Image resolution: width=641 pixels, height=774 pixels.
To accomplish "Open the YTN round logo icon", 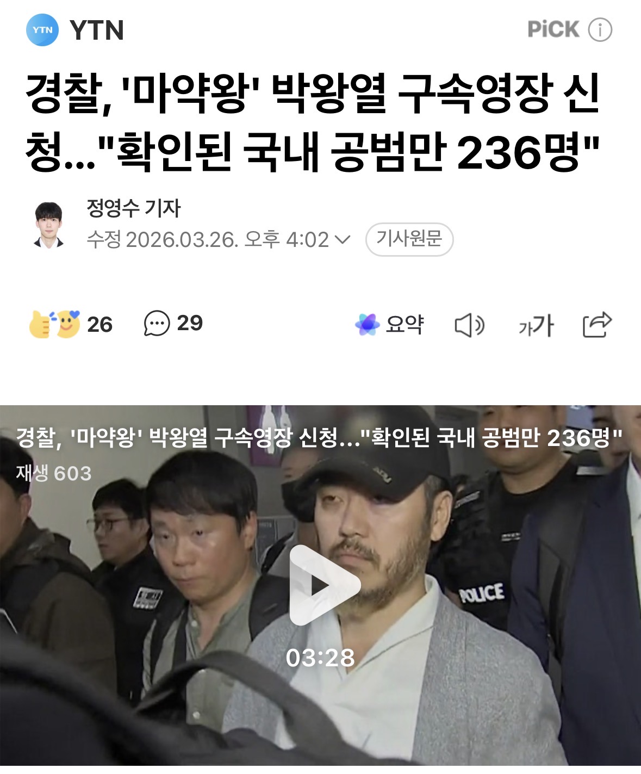I will pos(42,30).
